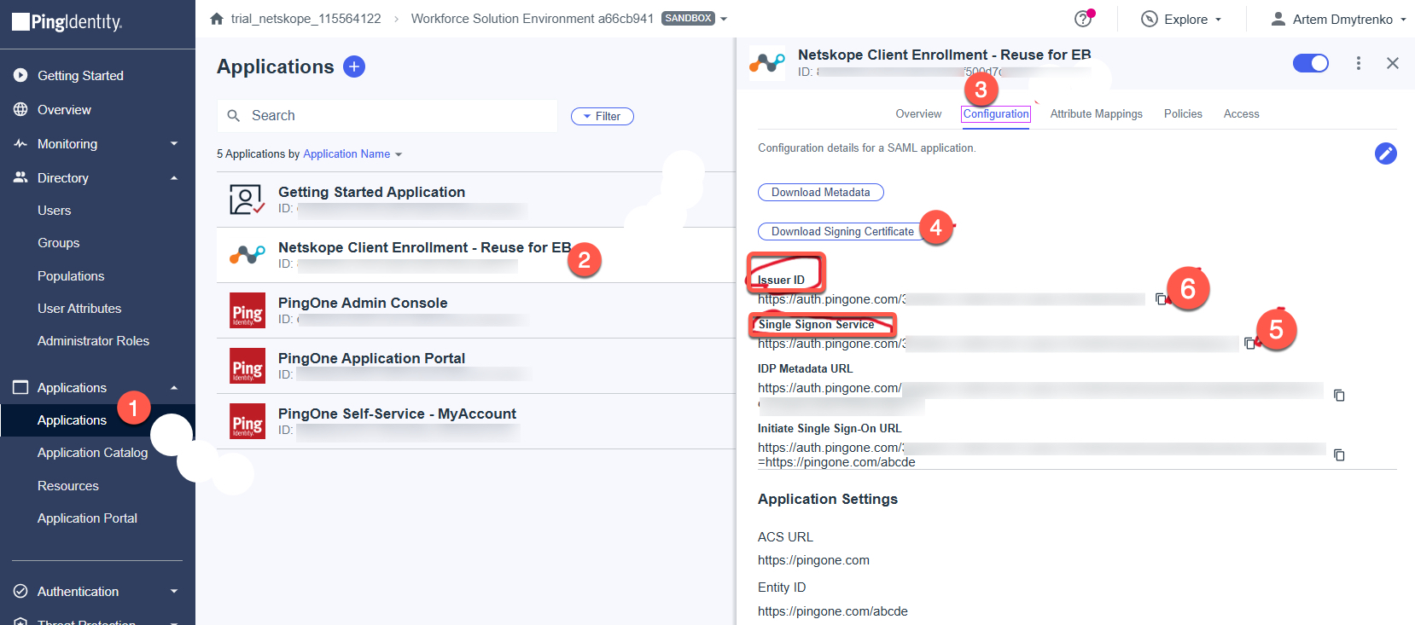
Task: Click the PingIdentity logo
Action: [x=67, y=22]
